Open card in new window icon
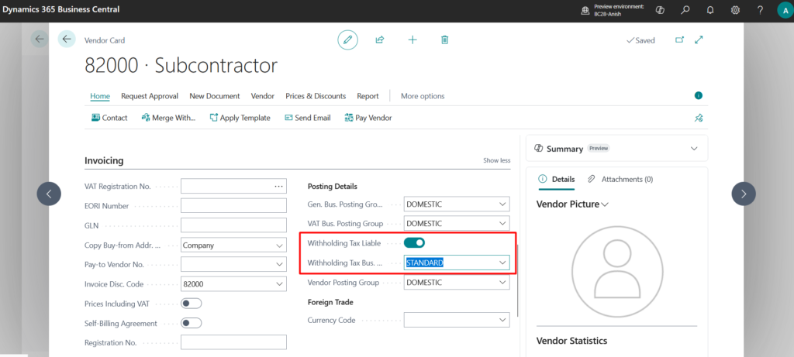This screenshot has height=357, width=794. pos(680,40)
